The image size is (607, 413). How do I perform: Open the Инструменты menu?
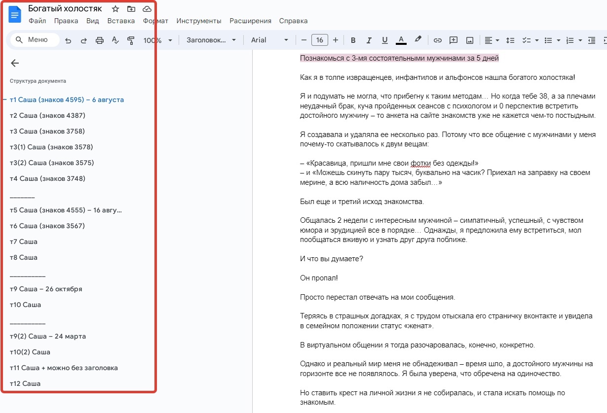coord(199,21)
